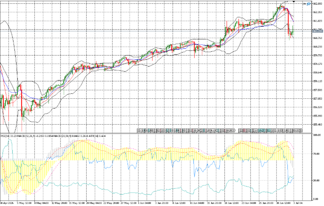Click the 20 May 04:00 time label
The width and height of the screenshot is (324, 206).
pos(93,203)
